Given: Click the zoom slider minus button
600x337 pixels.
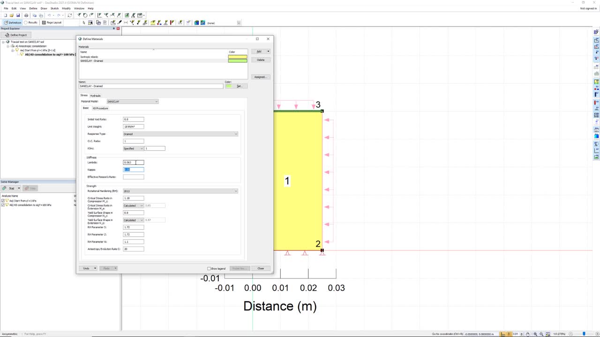Looking at the screenshot, I should (x=570, y=334).
